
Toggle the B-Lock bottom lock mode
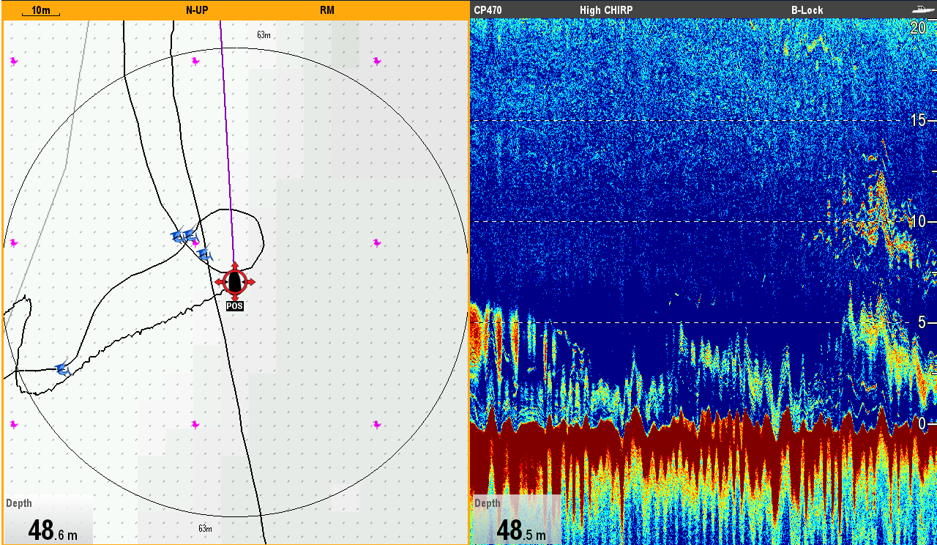[807, 10]
